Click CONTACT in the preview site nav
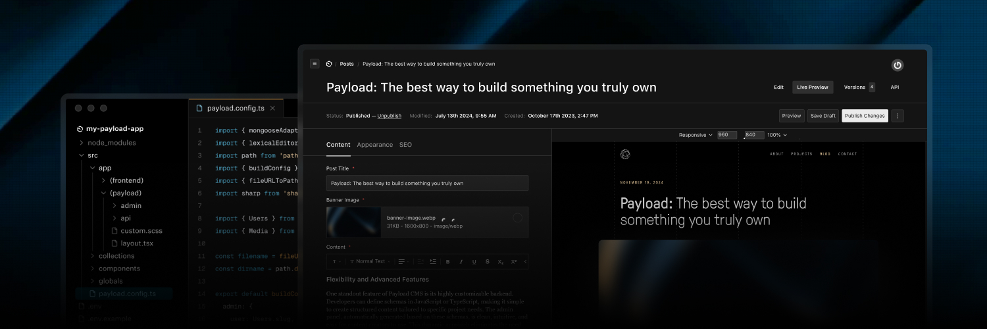Screen dimensions: 987x329 (x=848, y=154)
